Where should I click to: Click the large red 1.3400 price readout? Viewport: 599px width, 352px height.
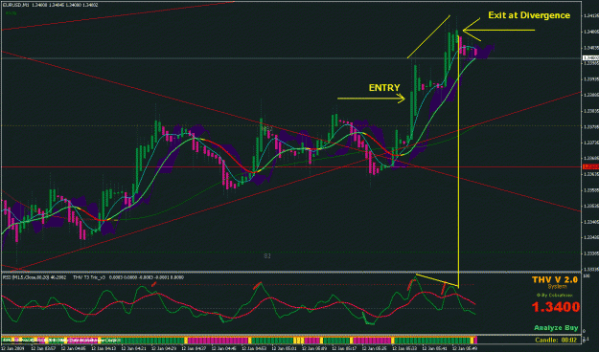[x=556, y=307]
